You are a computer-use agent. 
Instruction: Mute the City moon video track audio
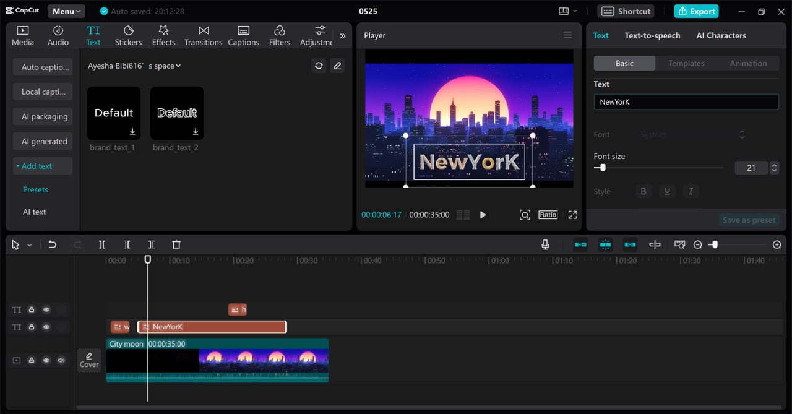click(x=61, y=360)
